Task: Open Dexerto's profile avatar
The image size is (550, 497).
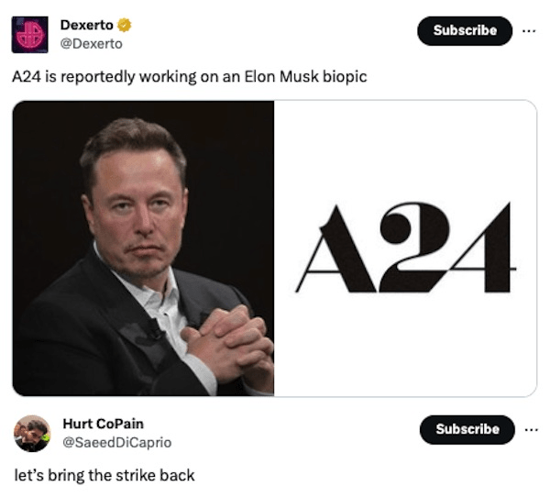Action: click(30, 34)
